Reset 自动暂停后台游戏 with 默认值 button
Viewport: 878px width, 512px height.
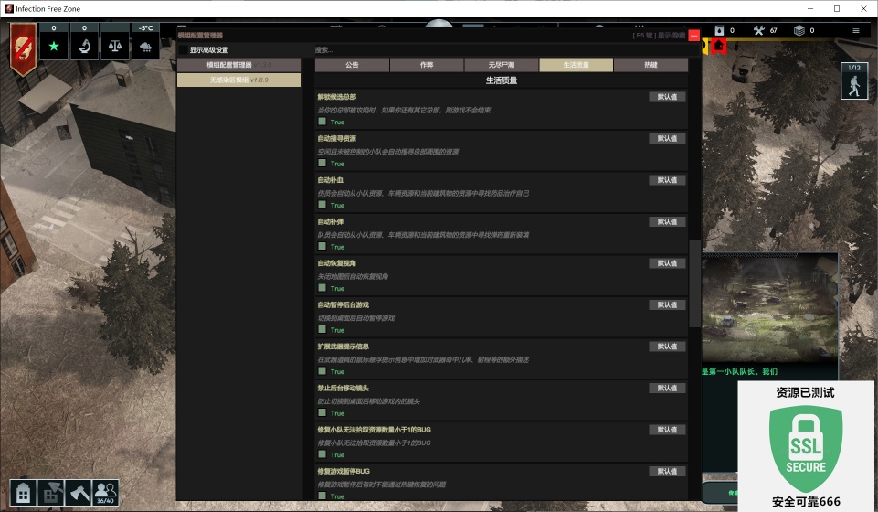(x=667, y=304)
